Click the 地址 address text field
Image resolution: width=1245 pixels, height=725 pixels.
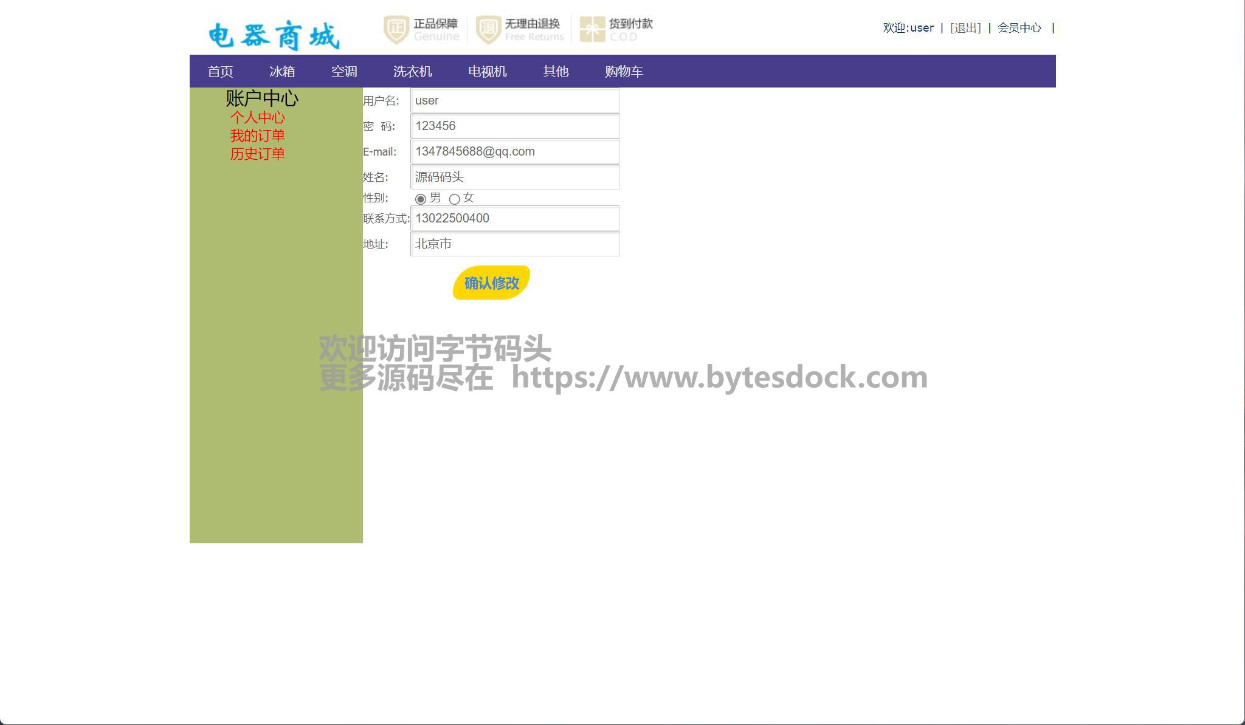[515, 244]
